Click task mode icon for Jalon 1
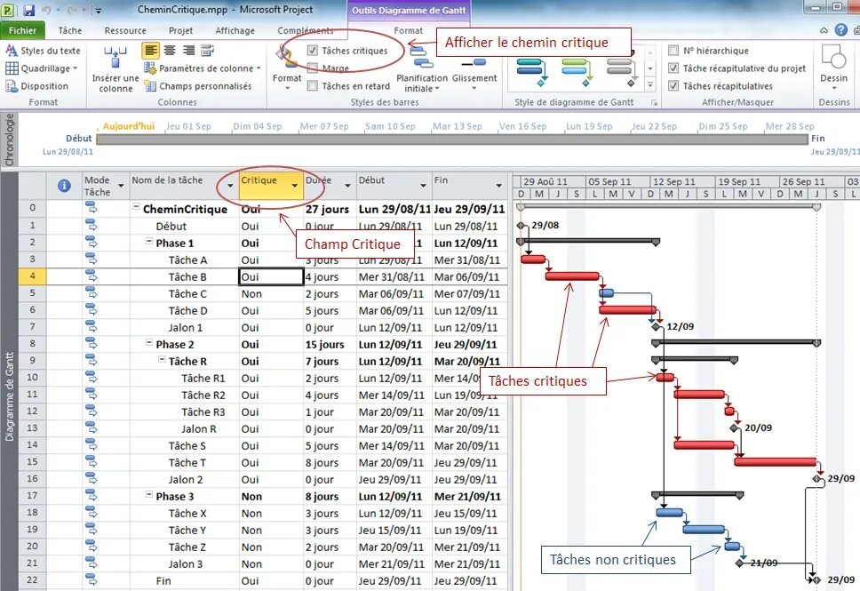The image size is (860, 591). coord(91,326)
